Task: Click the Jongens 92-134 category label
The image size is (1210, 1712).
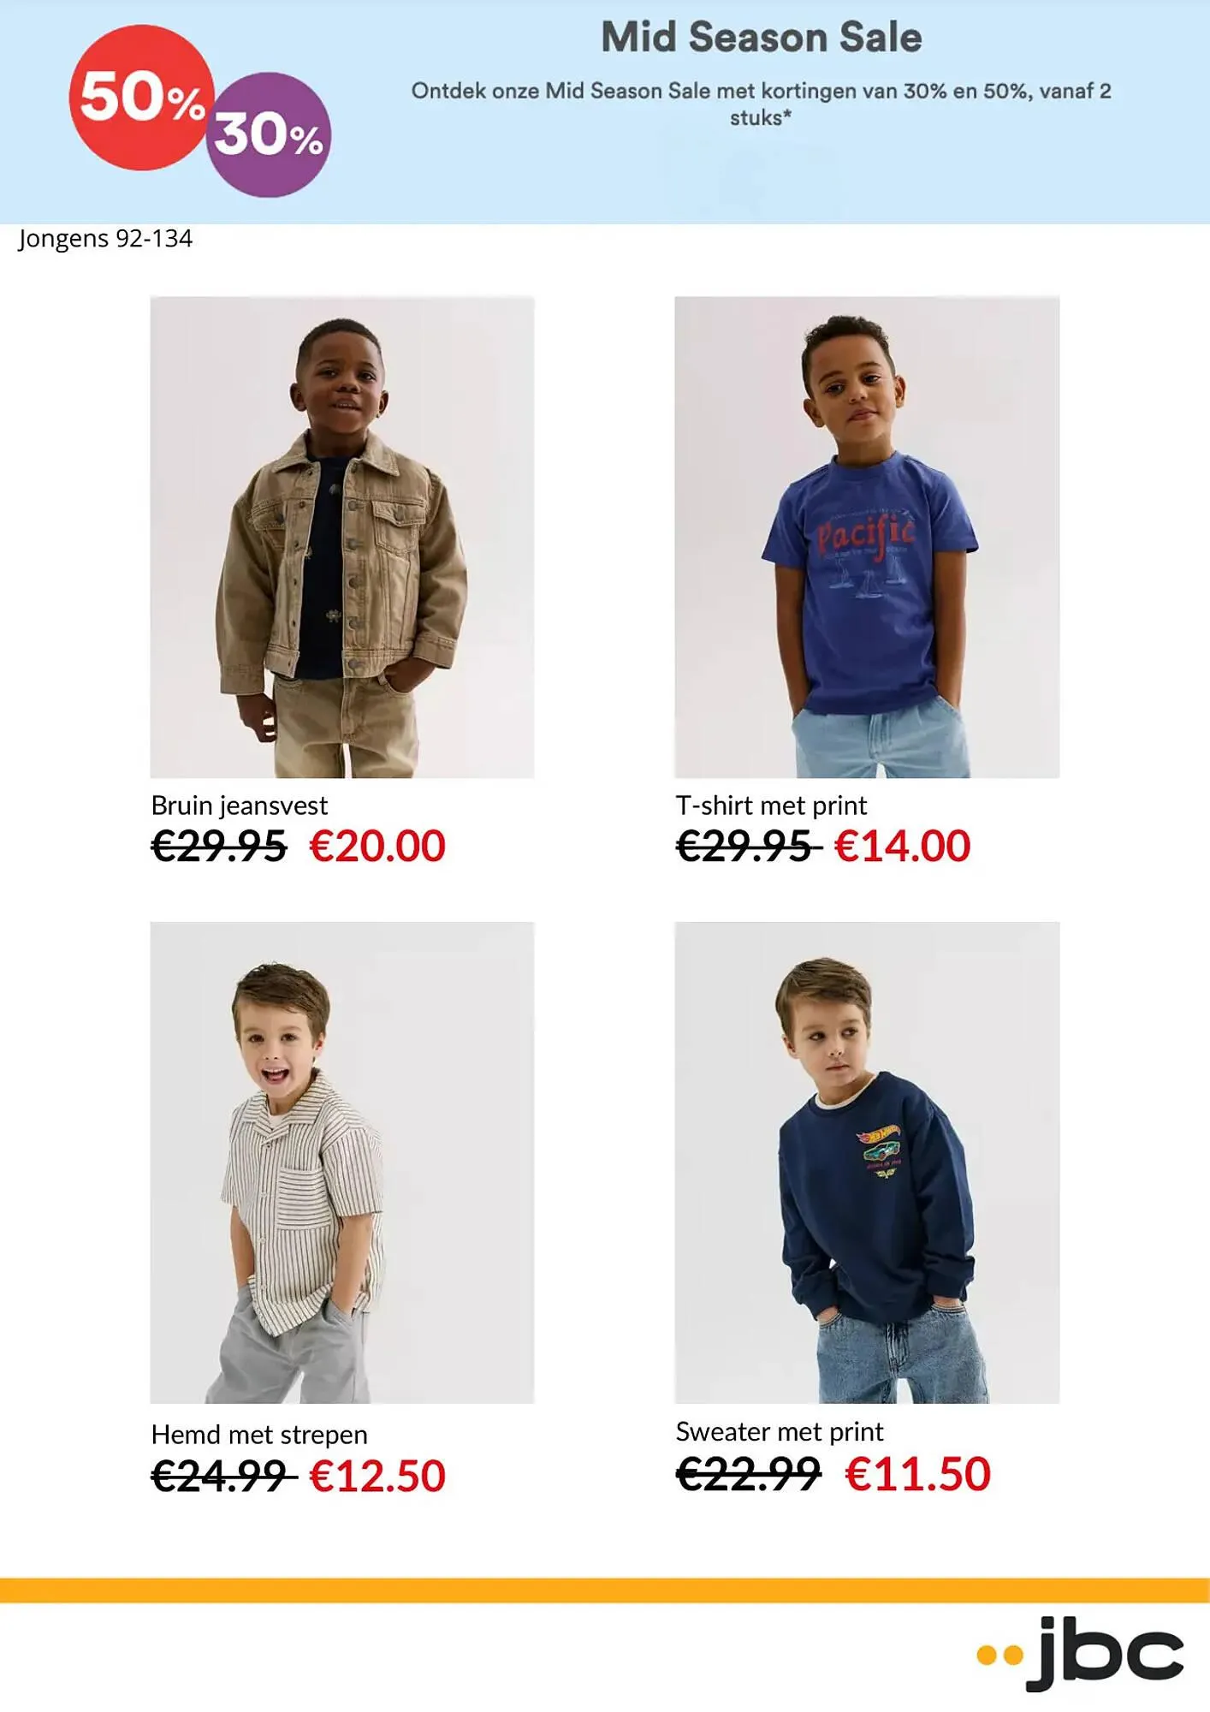Action: coord(105,238)
